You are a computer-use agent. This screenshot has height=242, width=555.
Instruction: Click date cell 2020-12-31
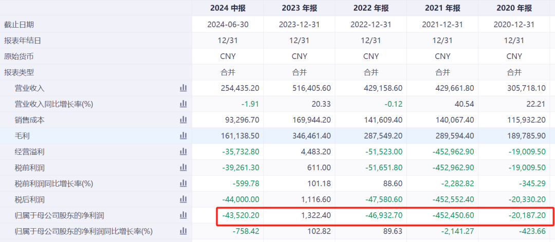tap(514, 25)
